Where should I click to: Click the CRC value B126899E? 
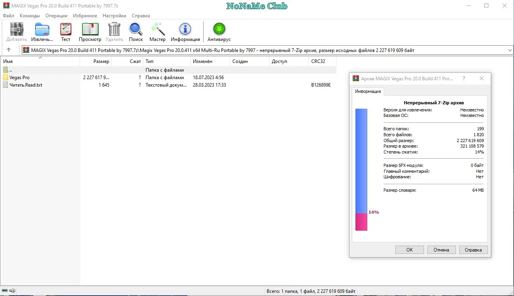[321, 85]
